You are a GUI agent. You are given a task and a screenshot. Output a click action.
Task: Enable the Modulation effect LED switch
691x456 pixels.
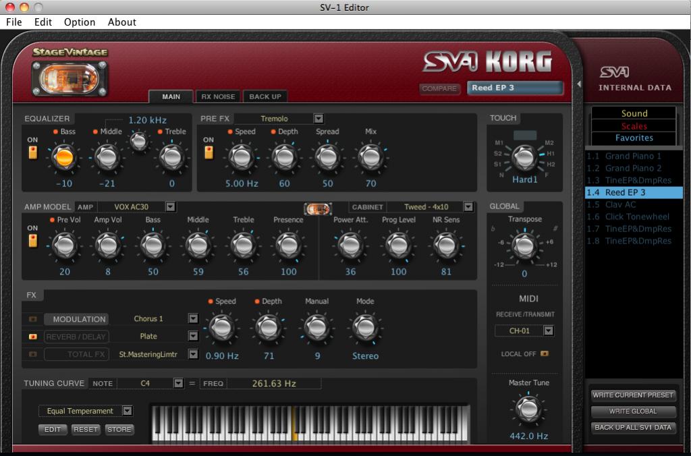(x=33, y=319)
